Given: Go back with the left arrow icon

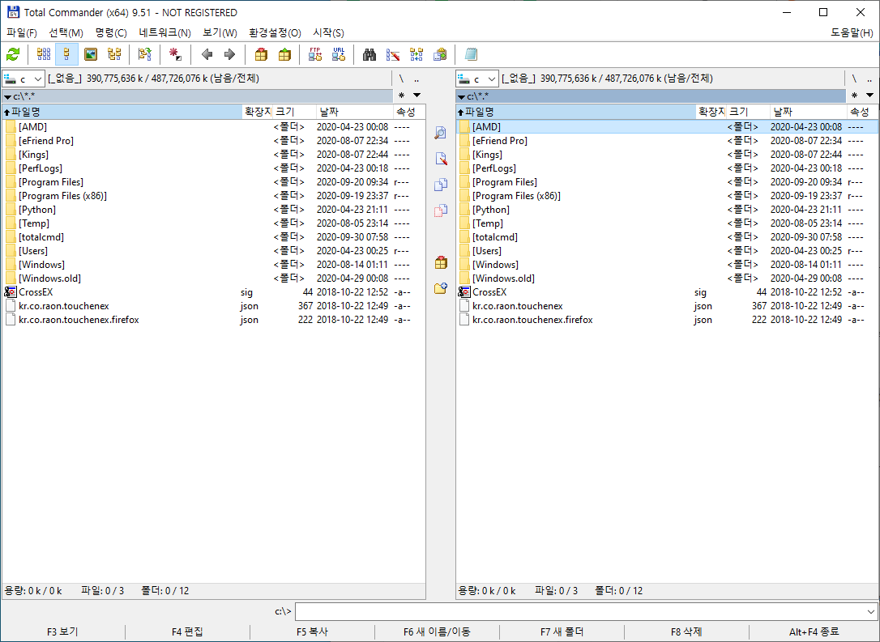Looking at the screenshot, I should pos(207,54).
